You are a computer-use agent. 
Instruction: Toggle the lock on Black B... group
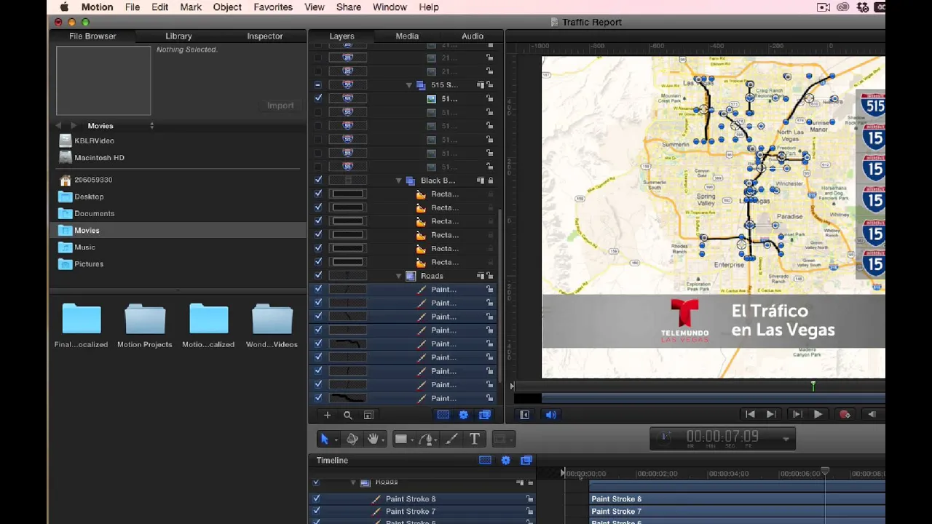click(490, 180)
